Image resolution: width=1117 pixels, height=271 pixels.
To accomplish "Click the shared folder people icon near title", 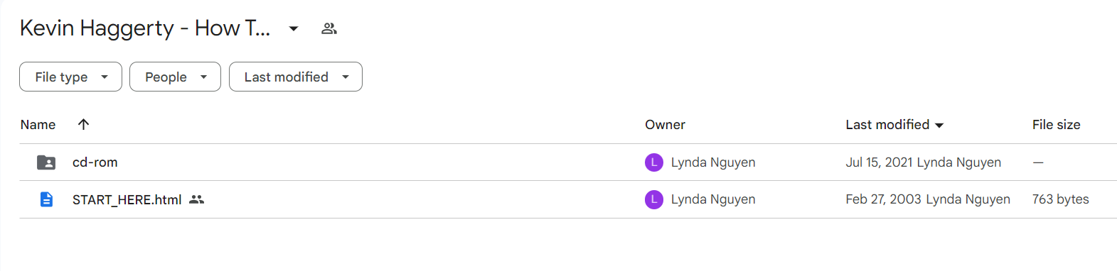I will (x=328, y=28).
